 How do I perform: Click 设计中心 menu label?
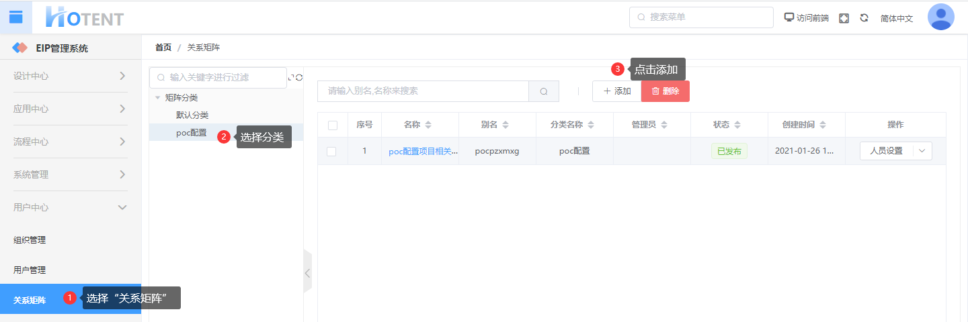click(31, 76)
